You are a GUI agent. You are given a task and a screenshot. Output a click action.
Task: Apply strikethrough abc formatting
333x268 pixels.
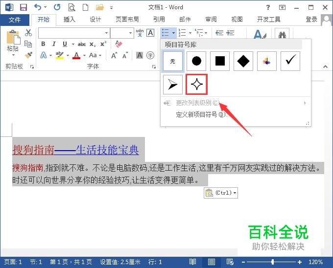(82, 44)
